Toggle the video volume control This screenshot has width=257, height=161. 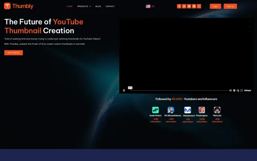click(230, 91)
